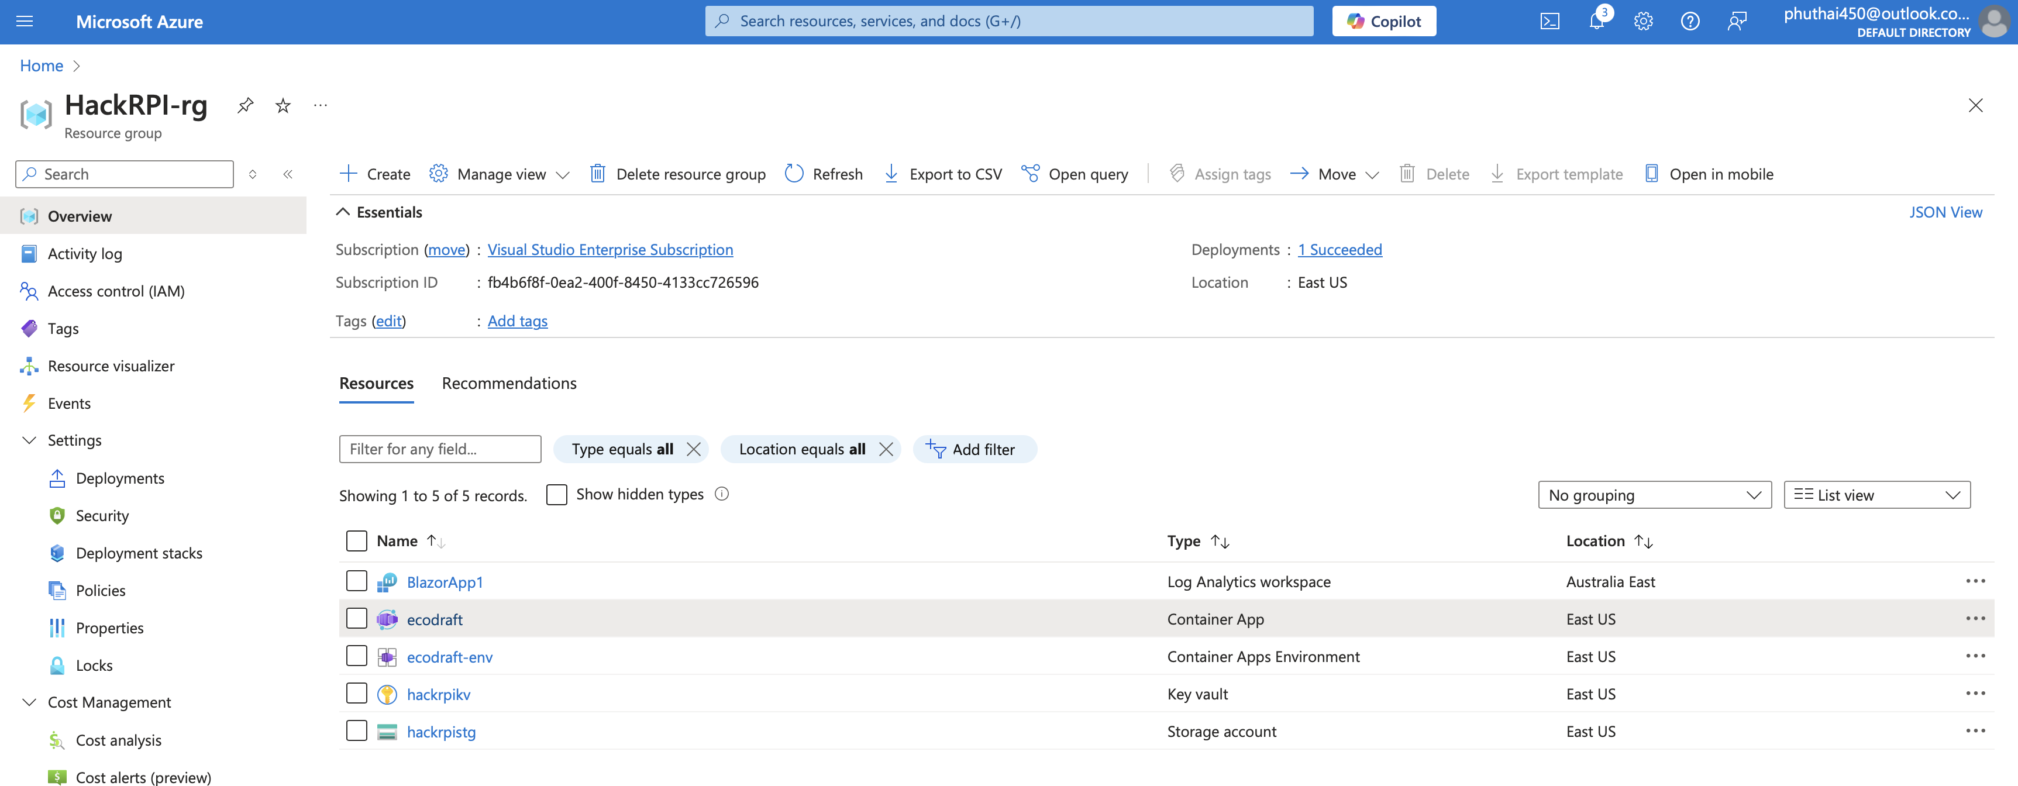Open the notifications bell
2018x786 pixels.
pos(1596,21)
